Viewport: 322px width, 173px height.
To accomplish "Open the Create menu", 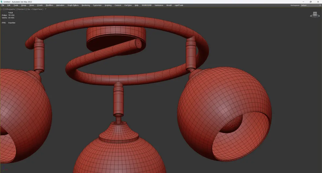I will tap(40, 5).
